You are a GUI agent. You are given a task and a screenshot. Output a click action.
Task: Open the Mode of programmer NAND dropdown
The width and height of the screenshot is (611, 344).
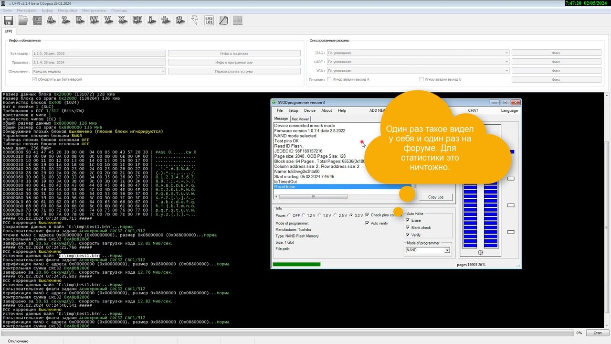pos(428,250)
